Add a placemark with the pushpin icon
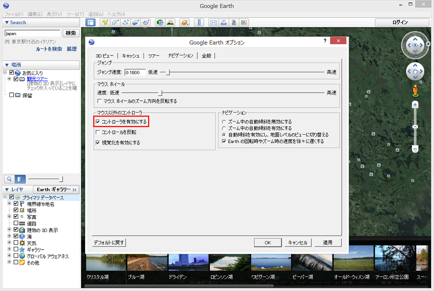Viewport: 434px width, 291px height. (x=105, y=22)
